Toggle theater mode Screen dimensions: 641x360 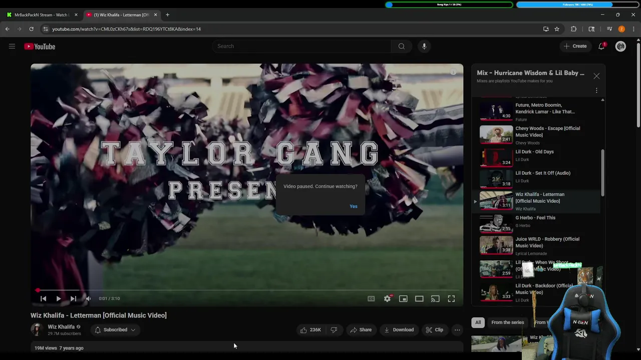click(x=419, y=298)
